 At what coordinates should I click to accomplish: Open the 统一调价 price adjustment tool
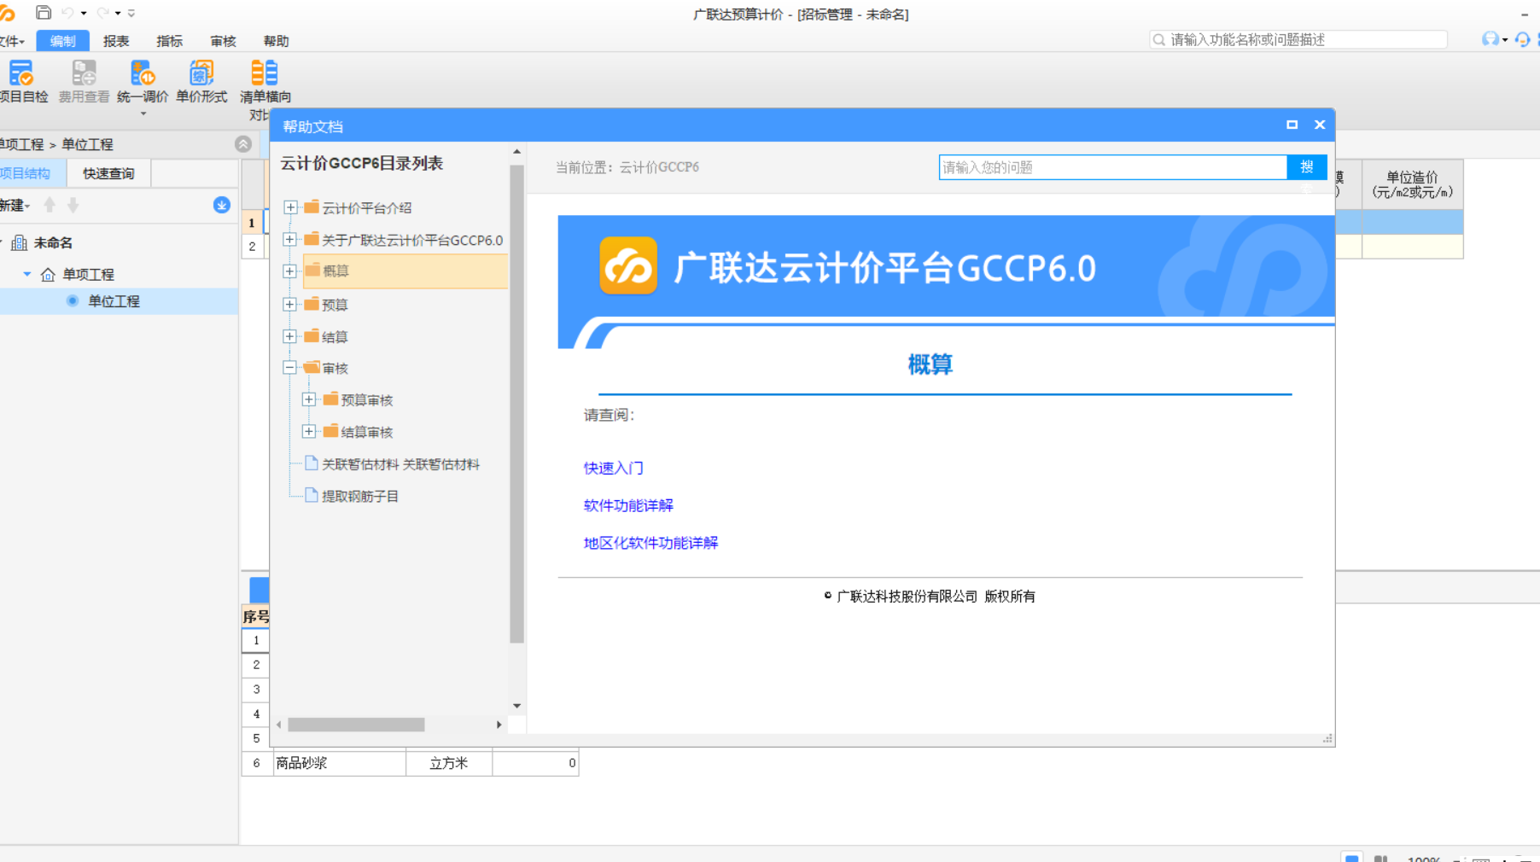point(143,82)
